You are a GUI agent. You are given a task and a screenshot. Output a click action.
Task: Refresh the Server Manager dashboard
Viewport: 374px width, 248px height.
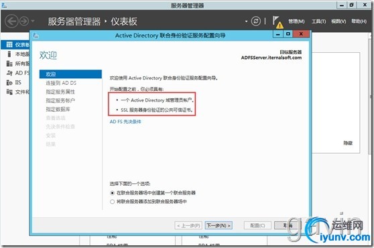(255, 21)
